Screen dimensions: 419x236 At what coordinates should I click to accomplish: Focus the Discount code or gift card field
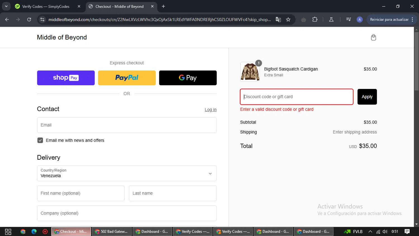297,97
